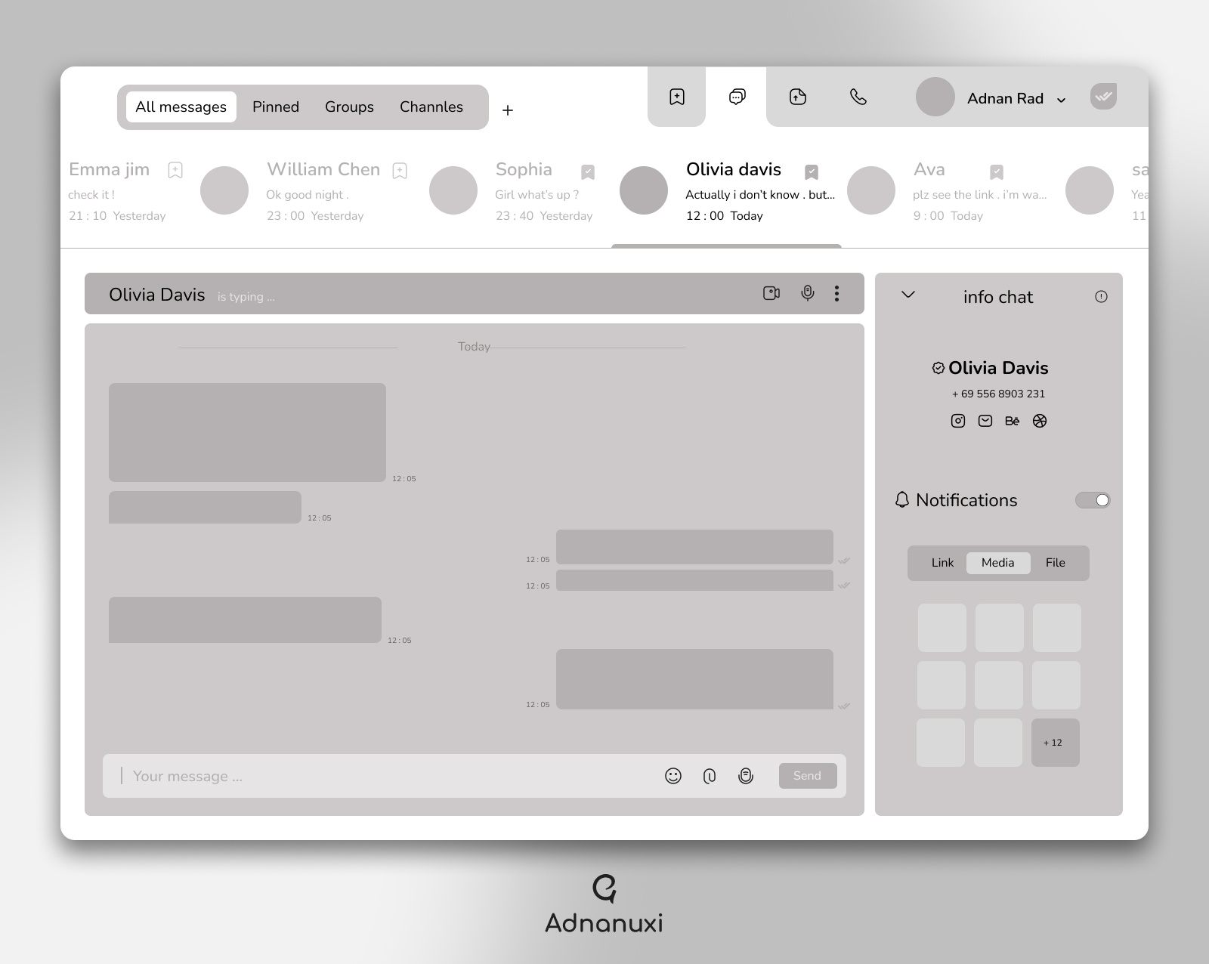Toggle the read-receipts icon beside Adnan Rad

tap(1102, 97)
